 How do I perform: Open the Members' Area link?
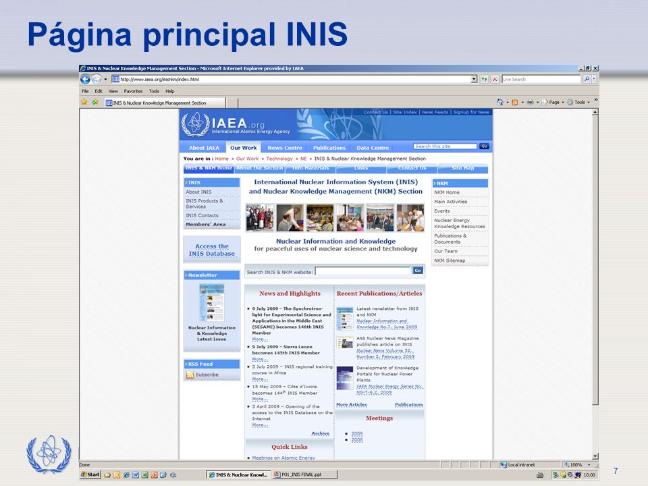coord(205,224)
